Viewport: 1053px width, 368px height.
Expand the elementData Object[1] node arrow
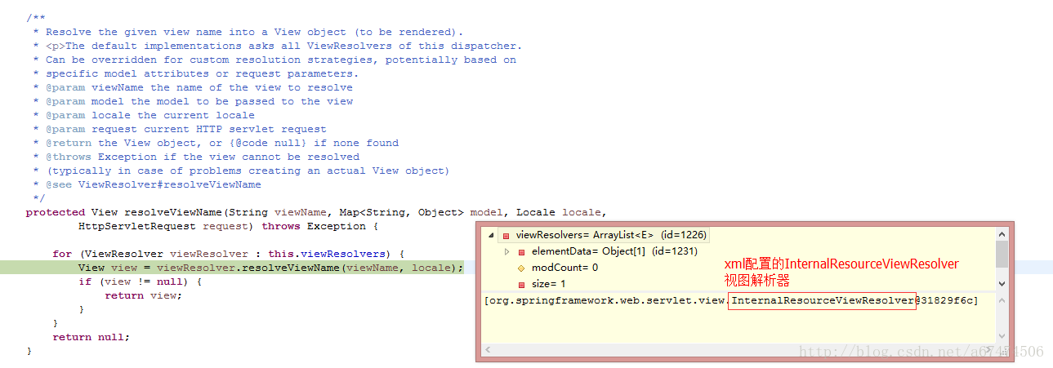point(507,251)
